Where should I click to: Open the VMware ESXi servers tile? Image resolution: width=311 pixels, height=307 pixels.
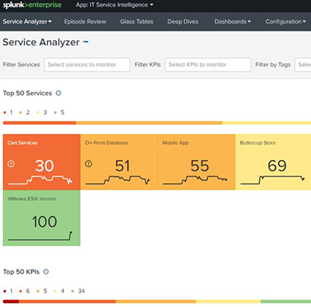[42, 218]
